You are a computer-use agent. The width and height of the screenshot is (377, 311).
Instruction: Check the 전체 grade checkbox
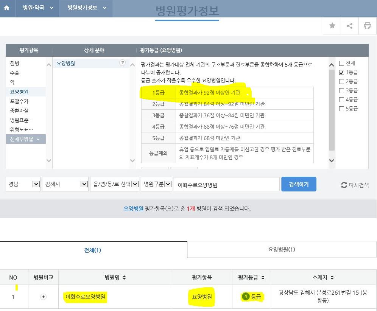pyautogui.click(x=341, y=63)
